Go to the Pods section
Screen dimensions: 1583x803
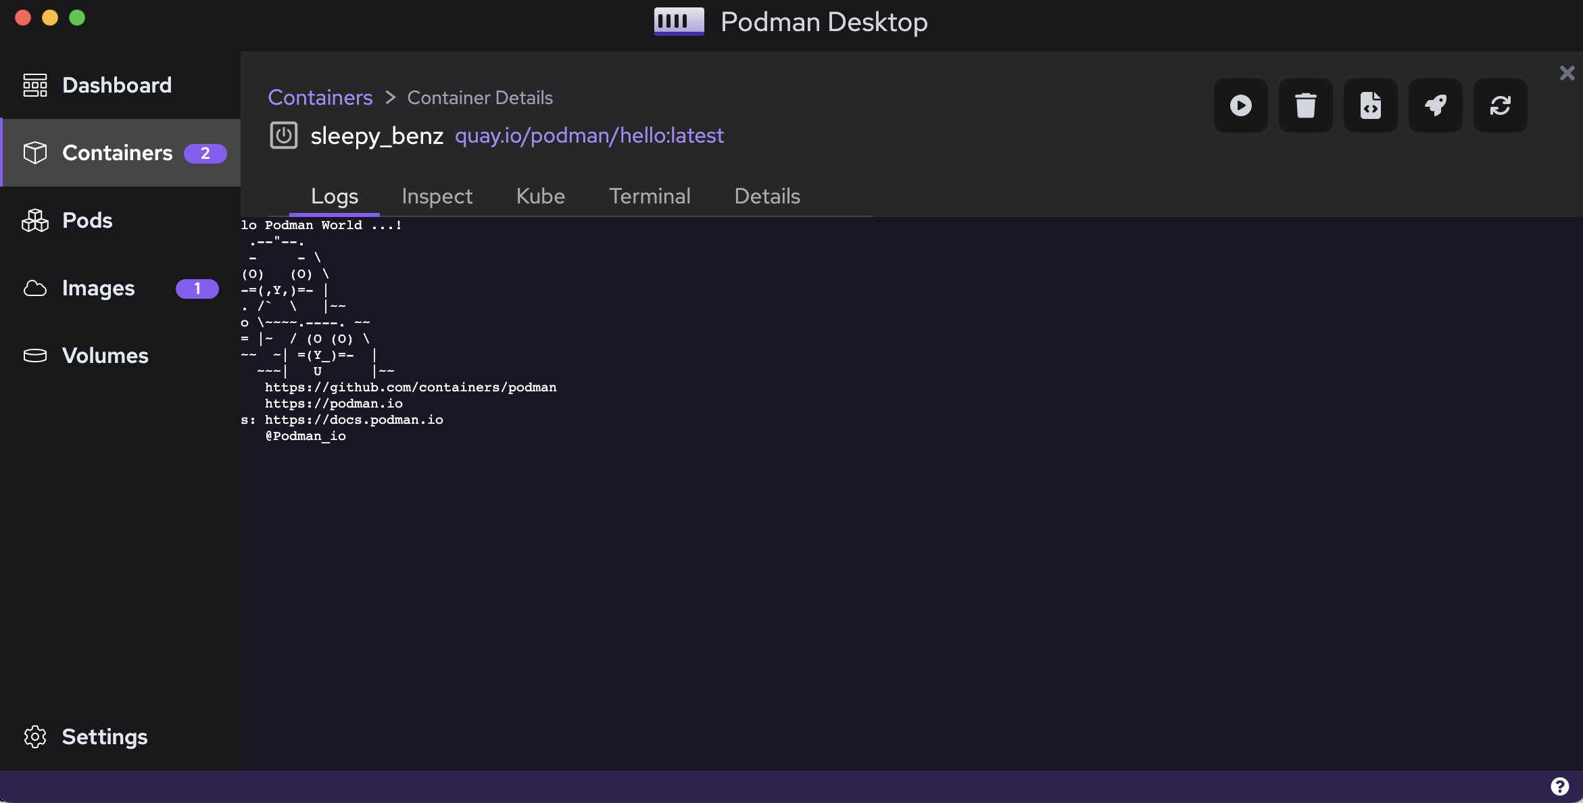tap(87, 220)
